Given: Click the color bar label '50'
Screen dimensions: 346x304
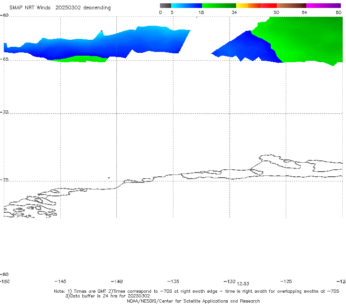Looking at the screenshot, I should tap(276, 13).
